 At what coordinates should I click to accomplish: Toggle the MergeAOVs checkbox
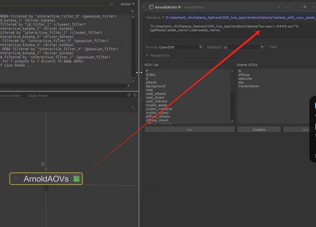[172, 55]
